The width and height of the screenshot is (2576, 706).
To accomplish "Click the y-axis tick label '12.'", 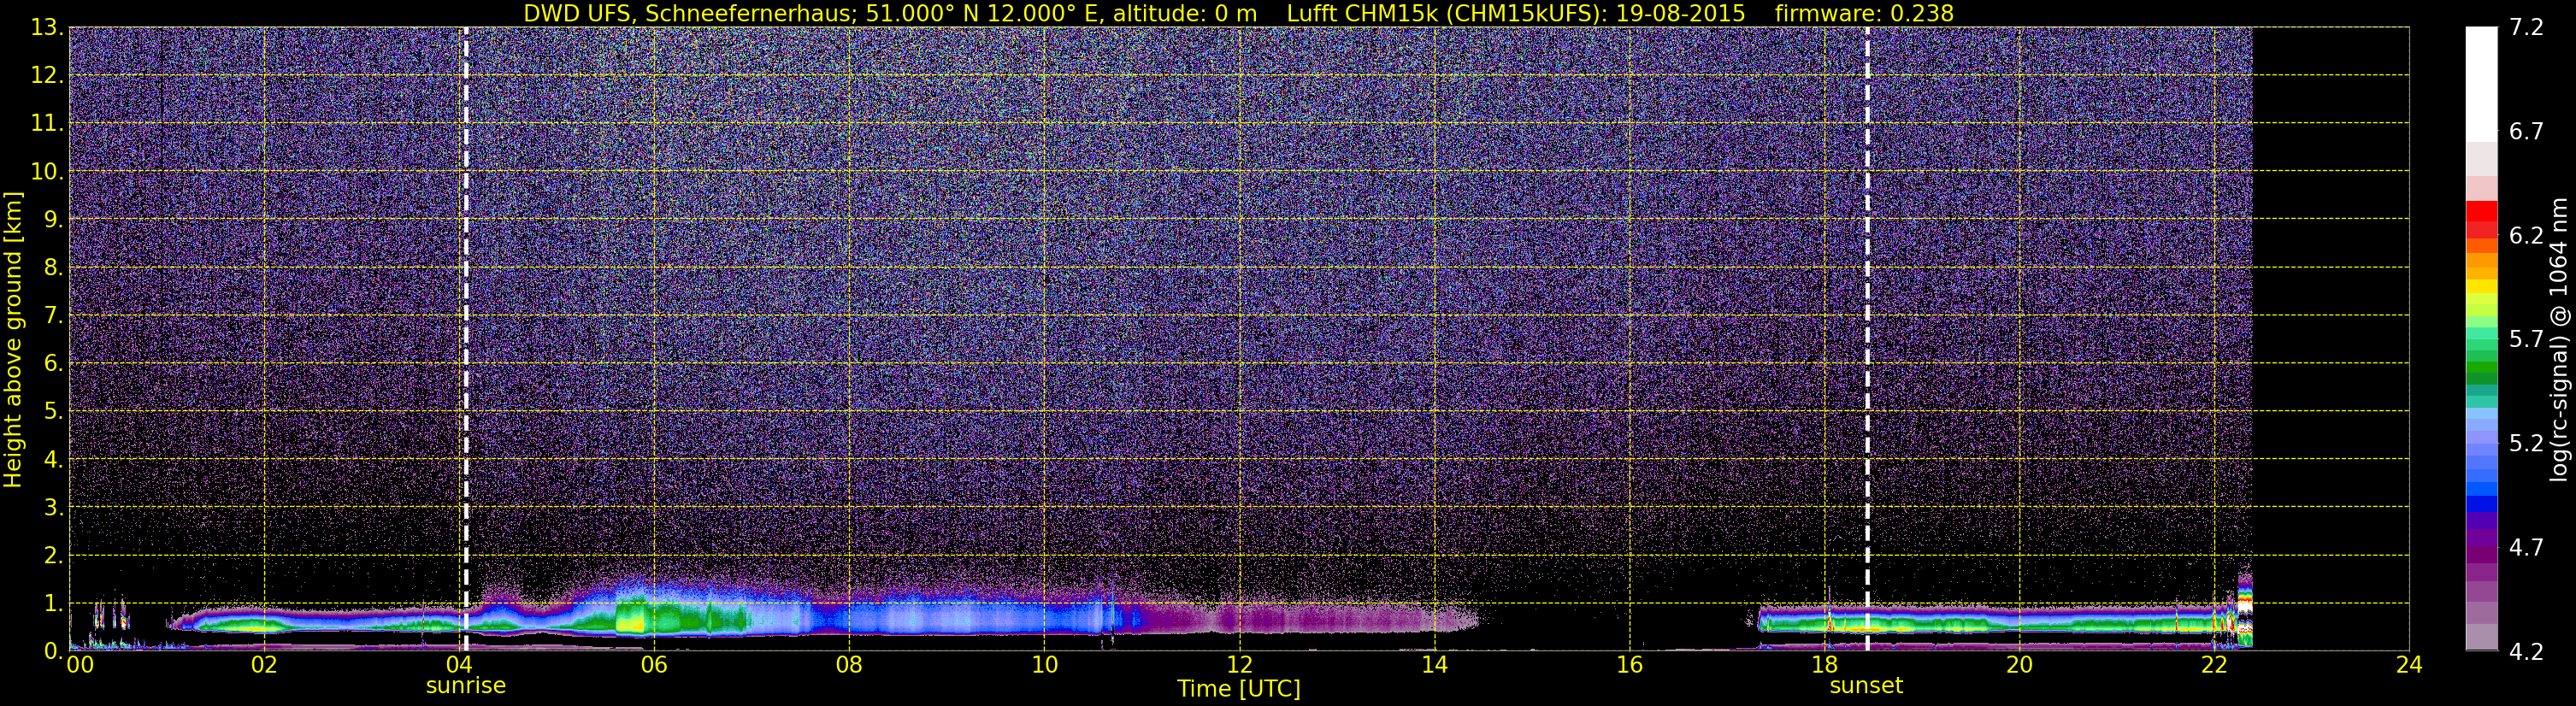I will [x=47, y=76].
